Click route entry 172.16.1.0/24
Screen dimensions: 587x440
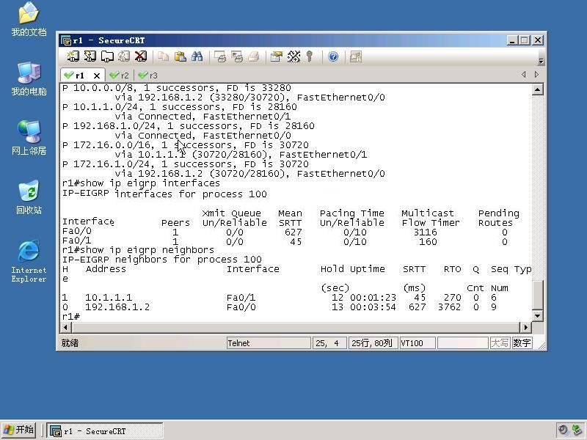[x=112, y=164]
